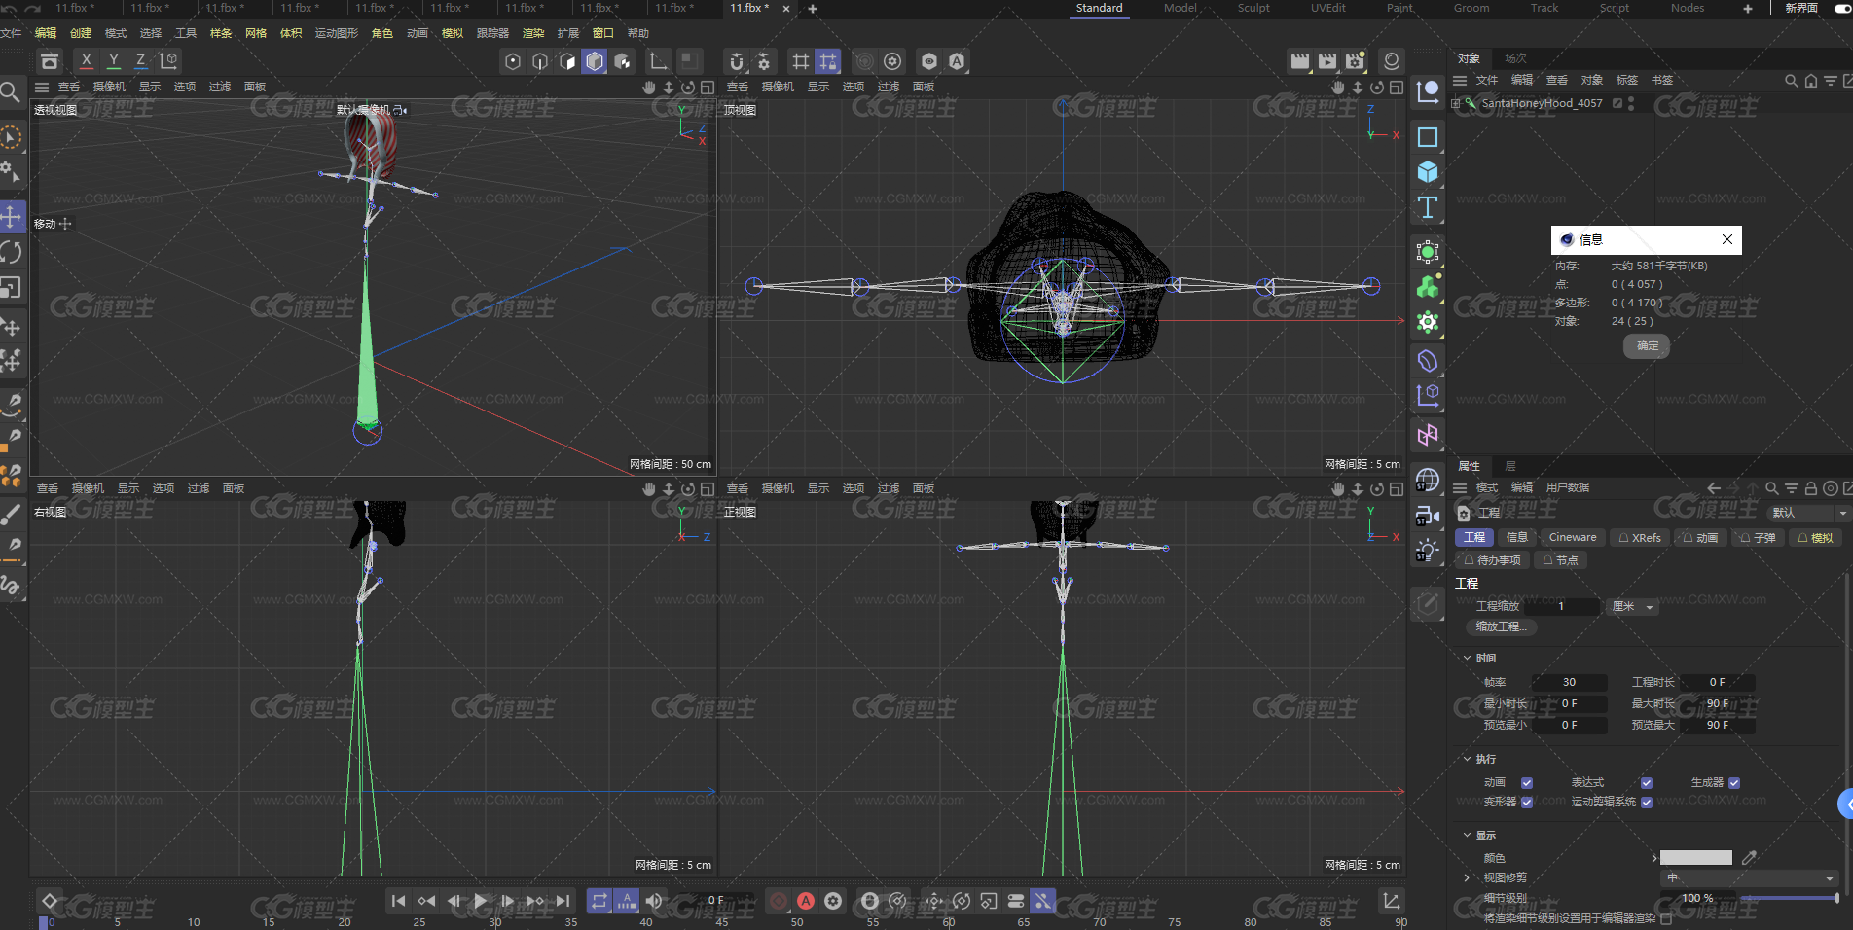Toggle the X axis lock
Viewport: 1853px width, 930px height.
(86, 60)
